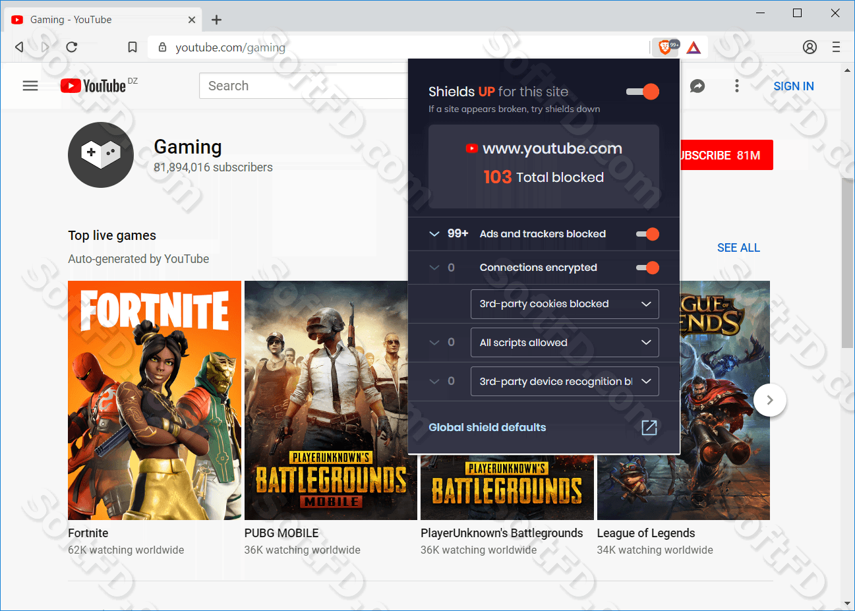855x611 pixels.
Task: Open YouTube guide hamburger menu
Action: pyautogui.click(x=30, y=86)
